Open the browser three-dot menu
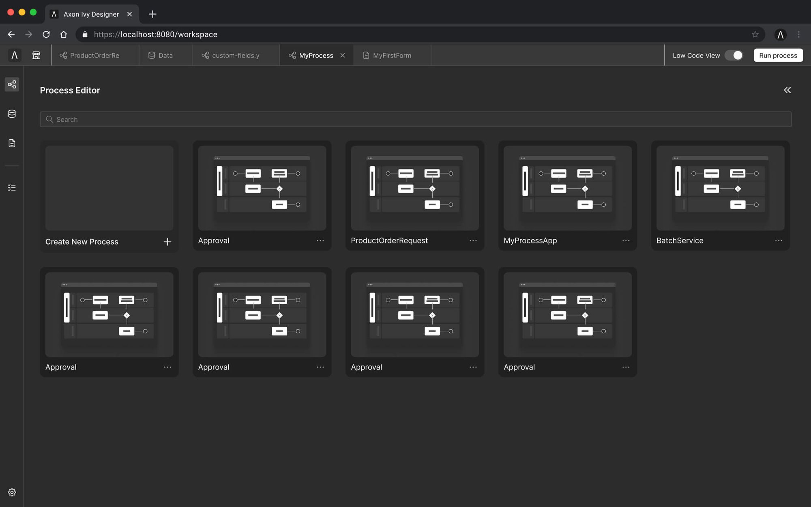 (798, 34)
